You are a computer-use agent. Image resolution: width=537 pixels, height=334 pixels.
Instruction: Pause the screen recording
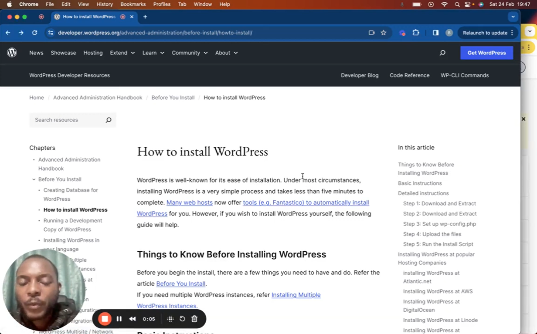click(x=119, y=319)
